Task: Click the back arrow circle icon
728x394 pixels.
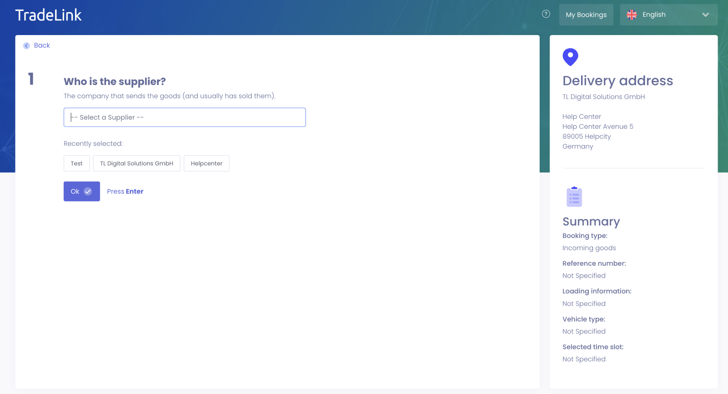Action: pos(26,45)
